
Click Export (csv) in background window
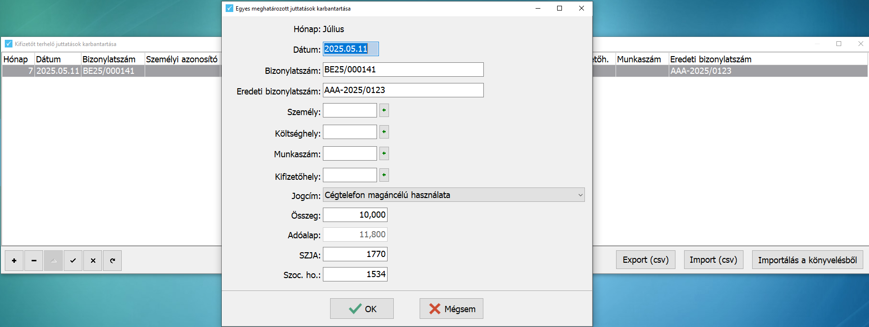[645, 260]
